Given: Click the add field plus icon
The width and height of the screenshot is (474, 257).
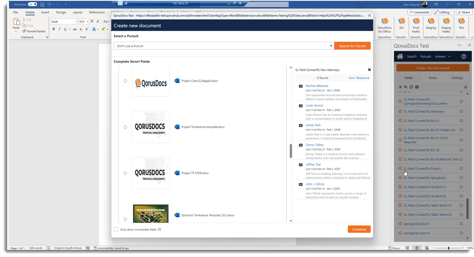Looking at the screenshot, I should click(400, 87).
